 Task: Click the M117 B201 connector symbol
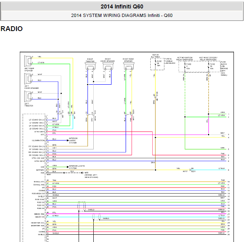point(190,170)
